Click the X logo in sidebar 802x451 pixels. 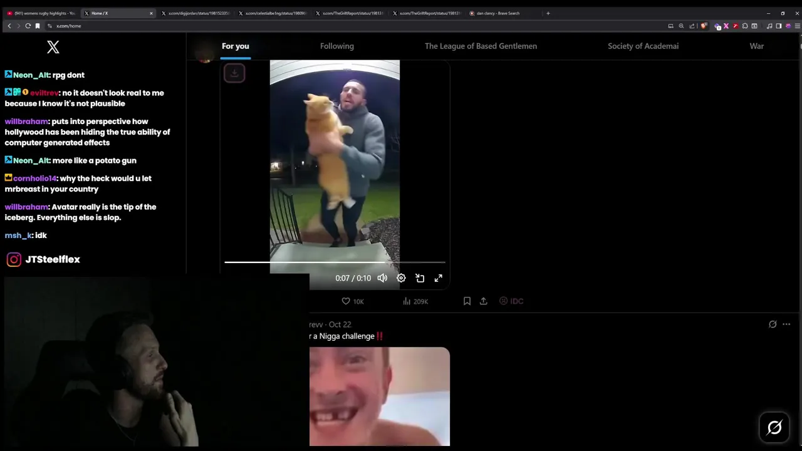pyautogui.click(x=53, y=46)
